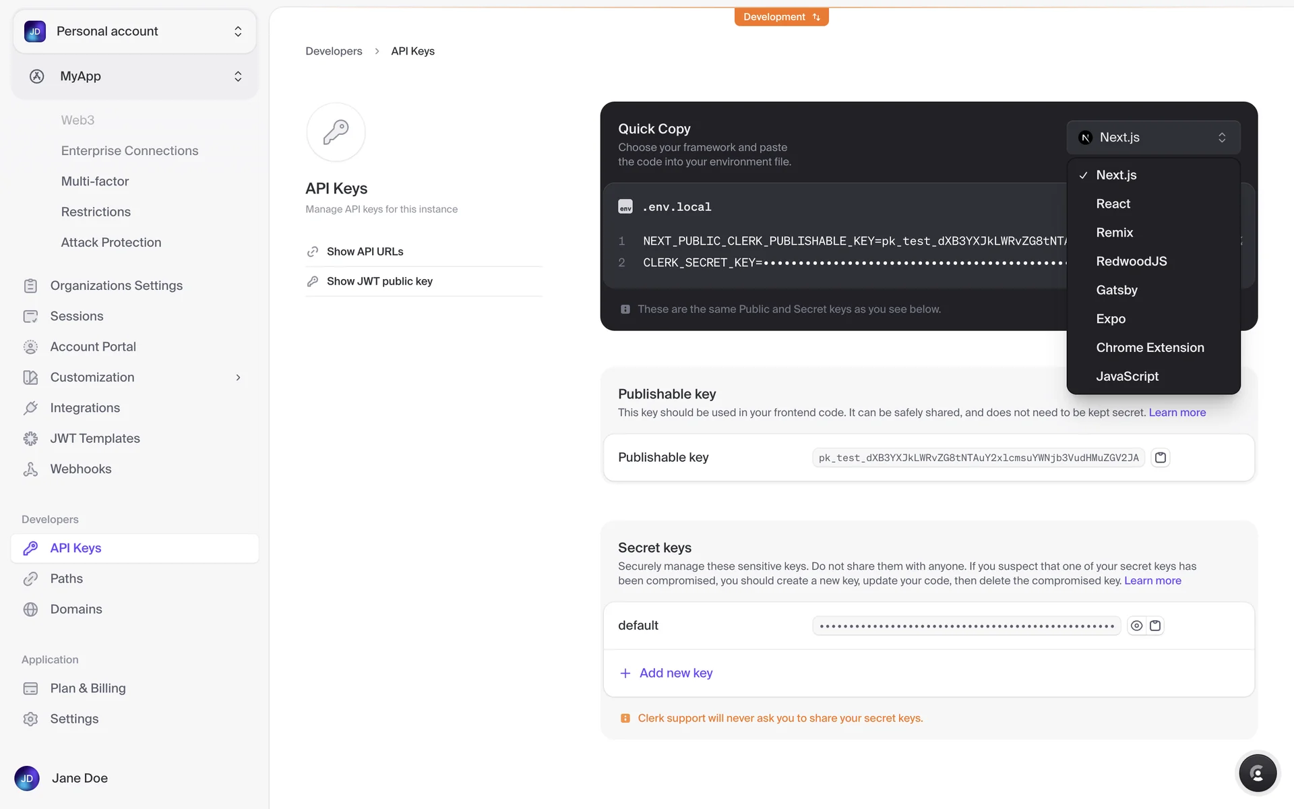Select Remix from the framework list
The height and width of the screenshot is (809, 1294).
pyautogui.click(x=1114, y=233)
